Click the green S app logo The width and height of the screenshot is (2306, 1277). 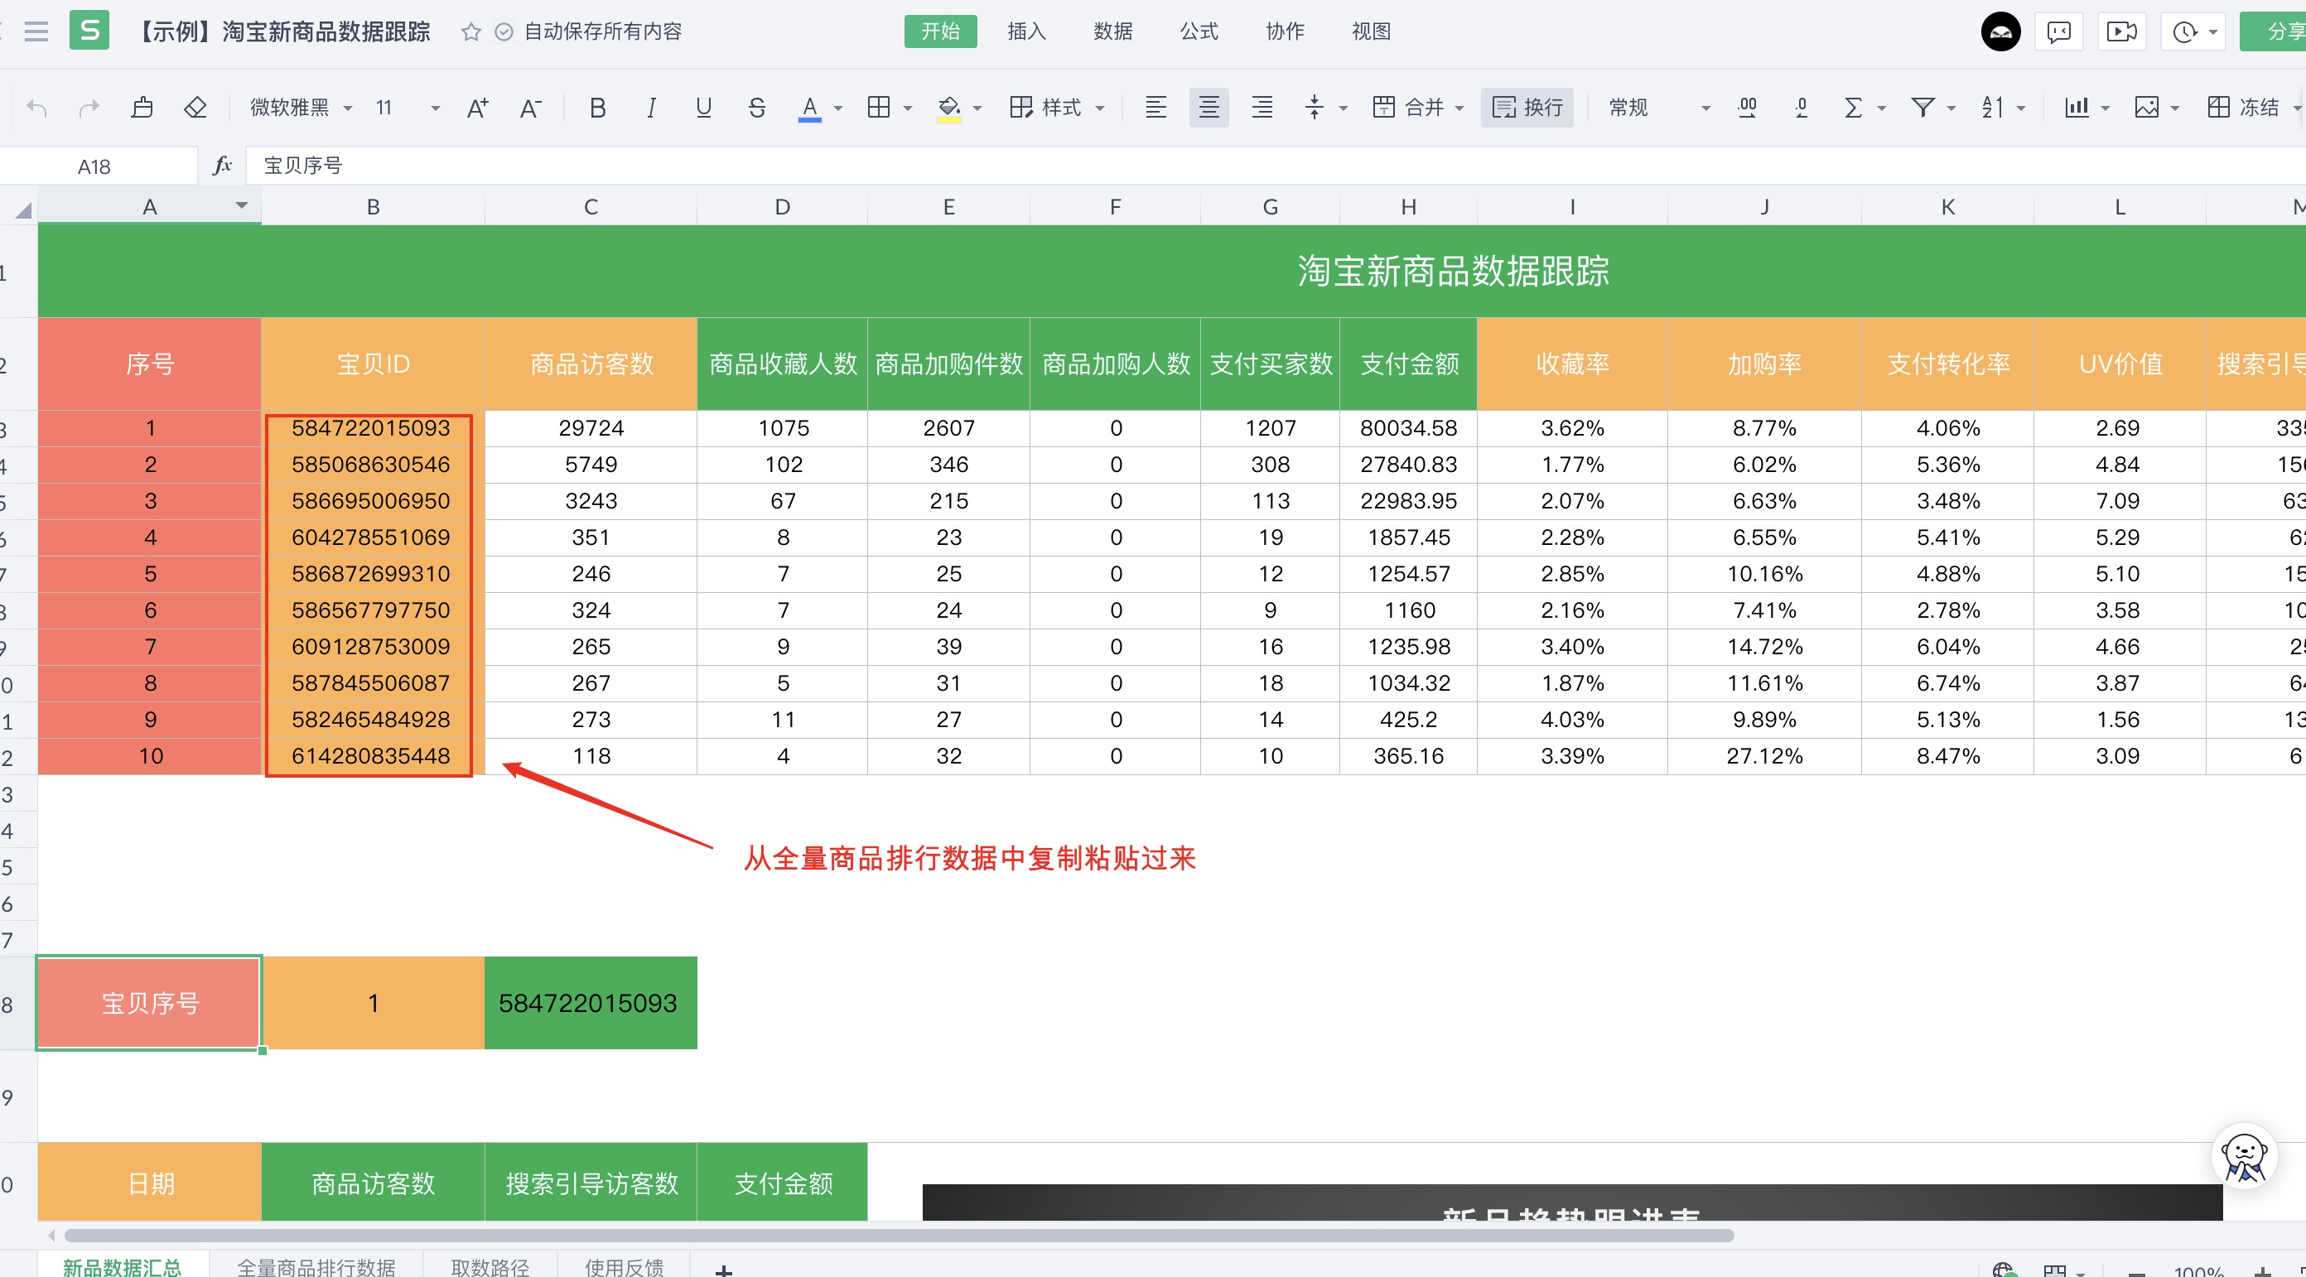pos(89,31)
